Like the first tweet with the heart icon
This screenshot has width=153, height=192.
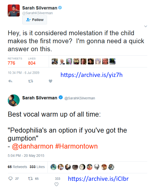point(50,81)
